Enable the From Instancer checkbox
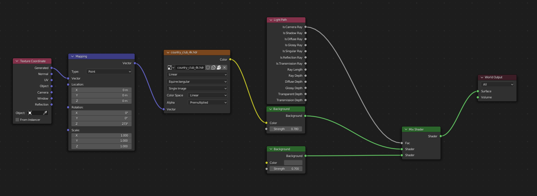537x196 pixels. [x=17, y=120]
